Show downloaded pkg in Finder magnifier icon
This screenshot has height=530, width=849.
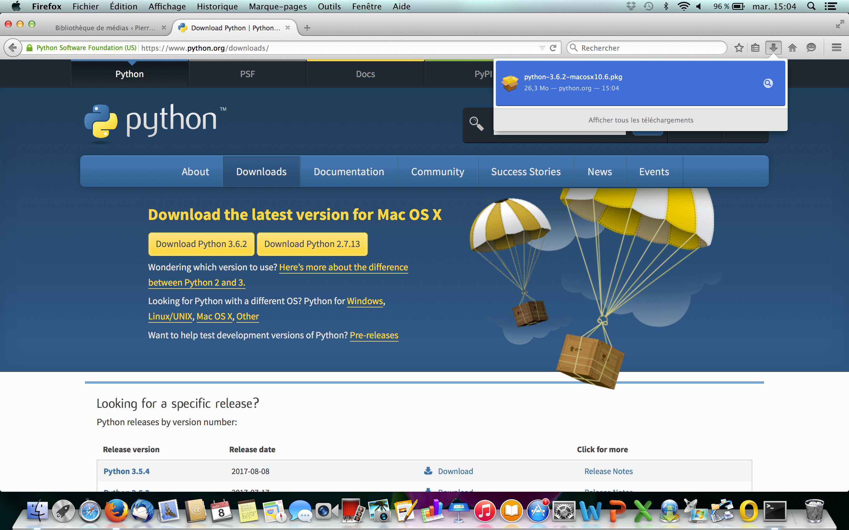point(768,83)
